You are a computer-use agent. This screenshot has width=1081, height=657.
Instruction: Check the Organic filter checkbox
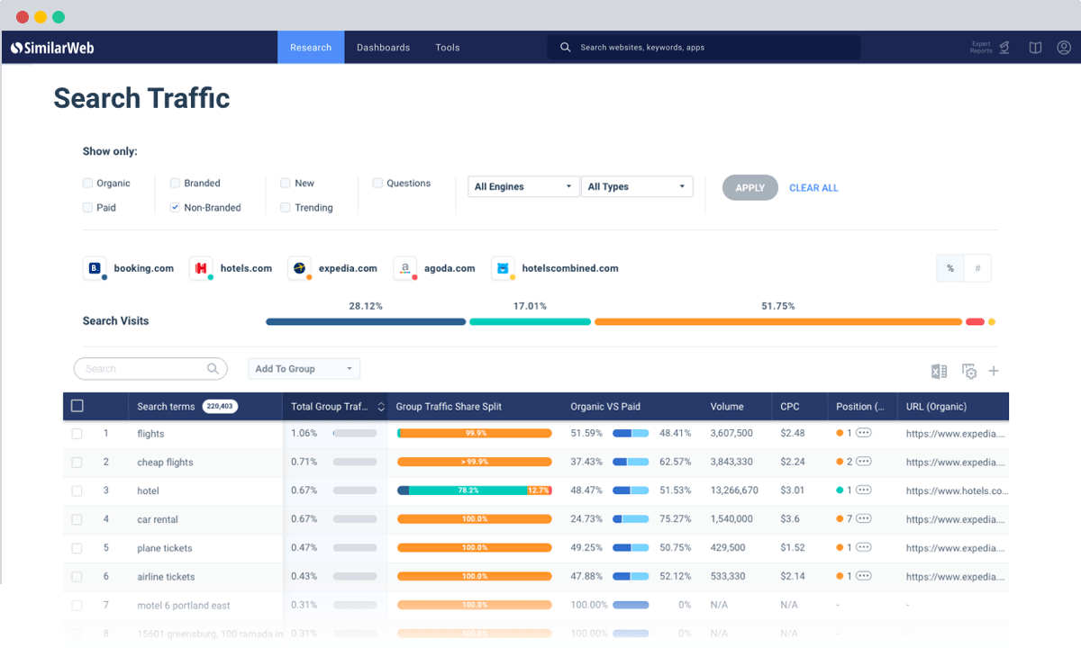[x=87, y=183]
